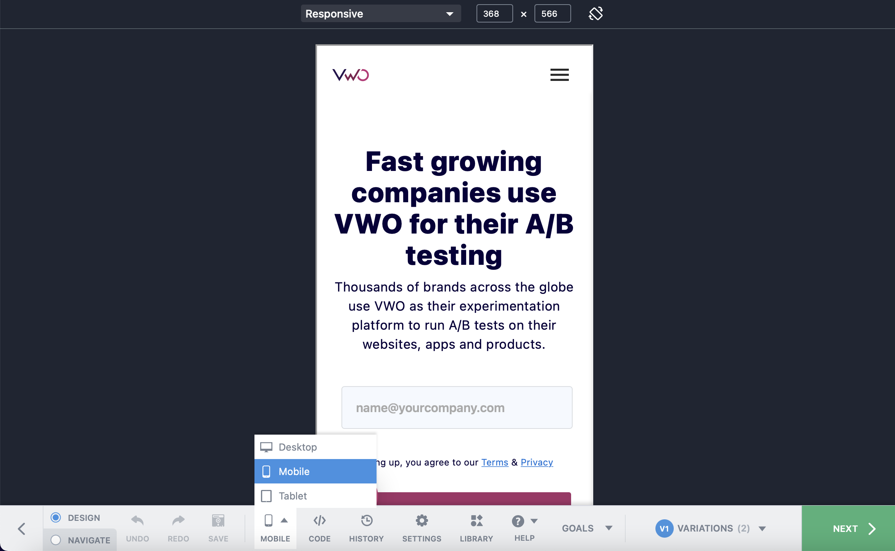The width and height of the screenshot is (895, 551).
Task: Choose Mobile from the device menu
Action: click(x=316, y=471)
